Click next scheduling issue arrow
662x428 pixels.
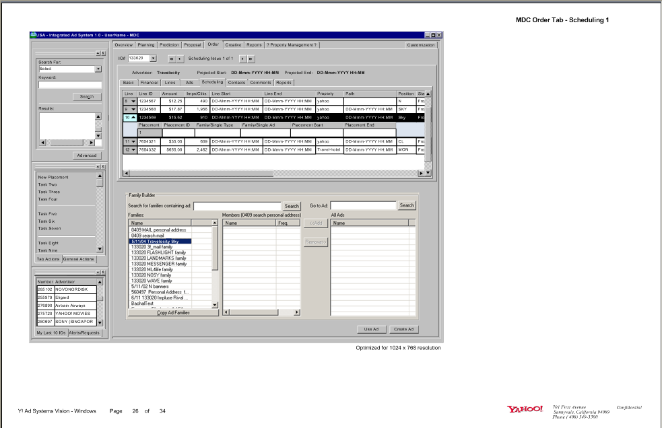tap(242, 59)
